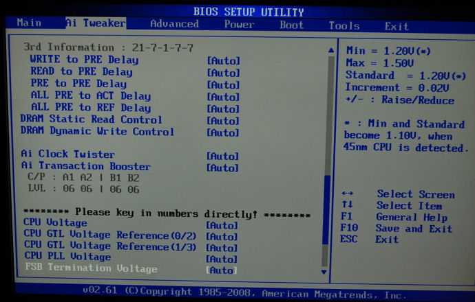Viewport: 475px width, 302px height.
Task: Select CPU Voltage setting
Action: (56, 222)
